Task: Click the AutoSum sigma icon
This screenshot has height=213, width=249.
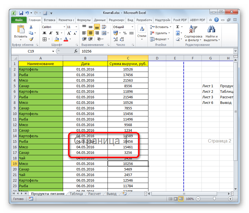Action: click(178, 27)
